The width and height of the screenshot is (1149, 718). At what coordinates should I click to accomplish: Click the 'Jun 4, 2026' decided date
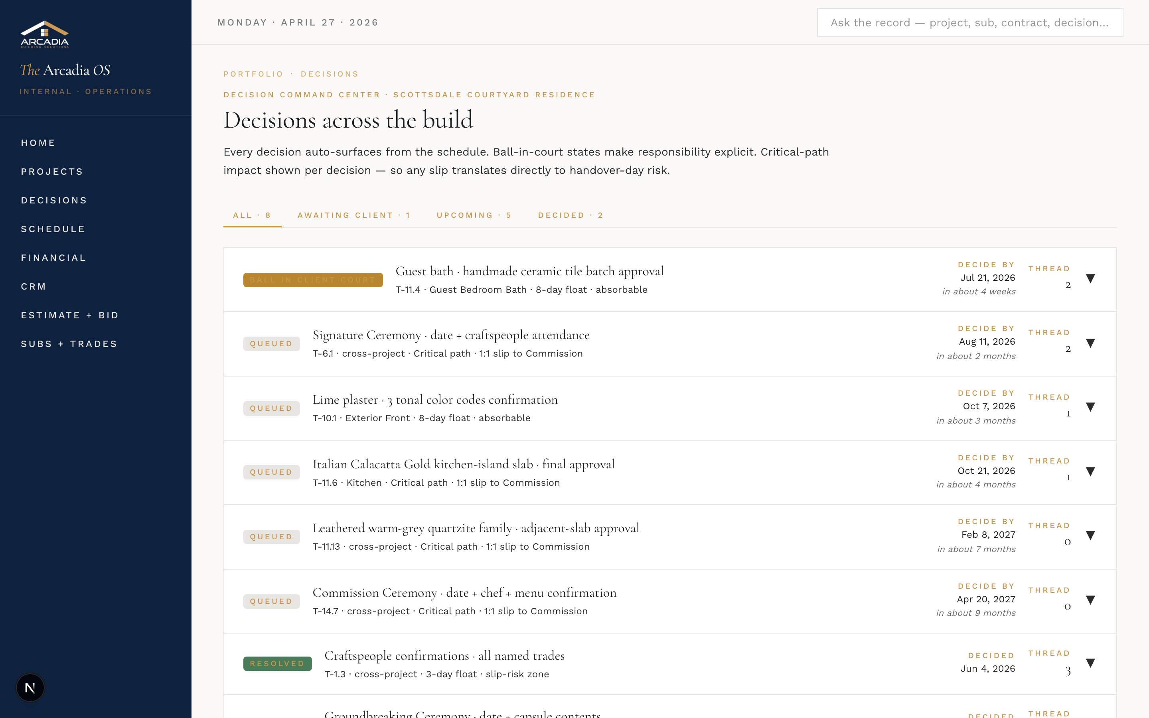[987, 669]
